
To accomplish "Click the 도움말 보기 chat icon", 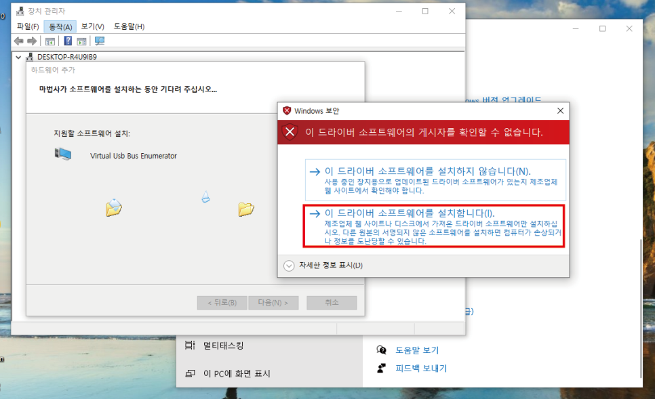I will click(381, 350).
